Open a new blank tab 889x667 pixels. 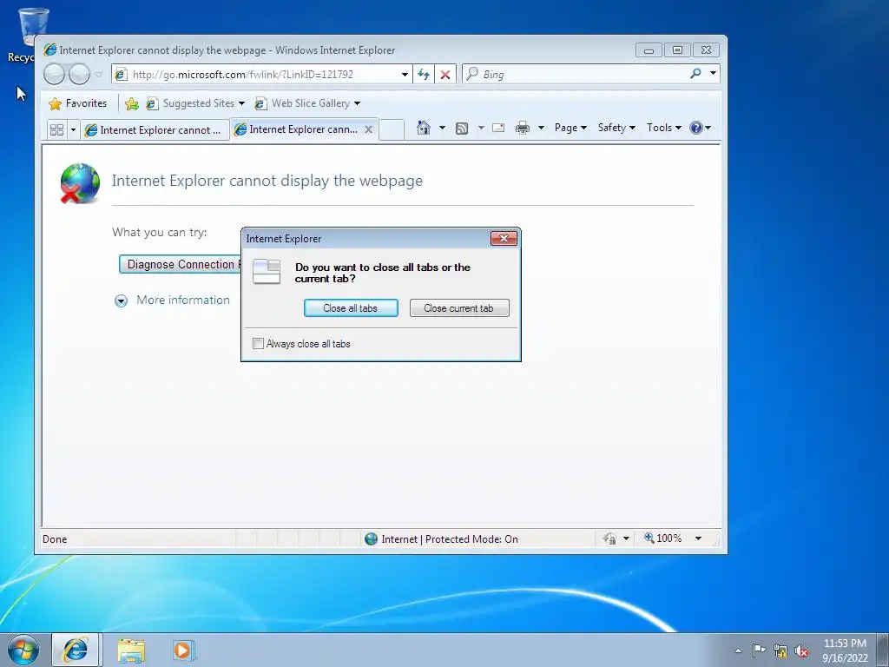392,129
